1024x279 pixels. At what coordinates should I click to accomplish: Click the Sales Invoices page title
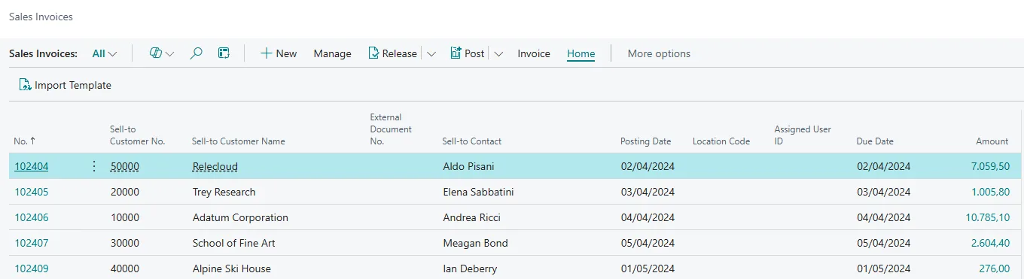click(41, 16)
